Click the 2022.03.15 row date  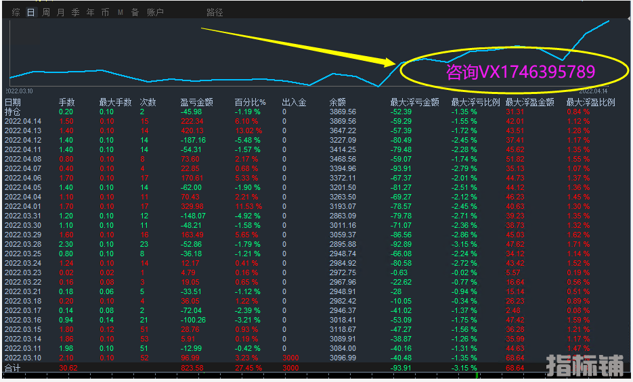[x=22, y=330]
